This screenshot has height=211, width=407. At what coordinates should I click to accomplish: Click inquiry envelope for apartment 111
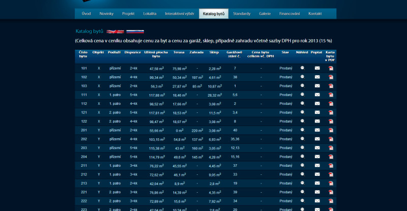click(317, 95)
